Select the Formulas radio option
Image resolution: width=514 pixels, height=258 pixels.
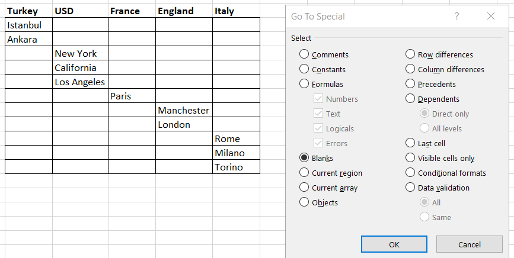pyautogui.click(x=305, y=84)
